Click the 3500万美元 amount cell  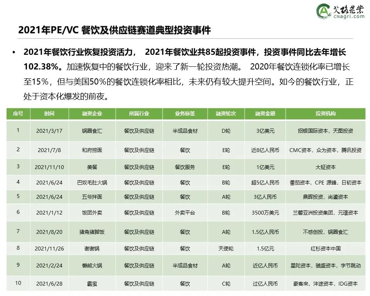(x=265, y=213)
